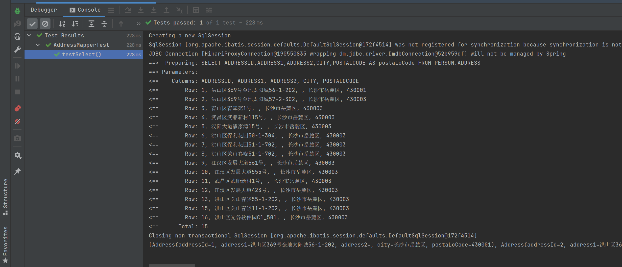Click Row 1 output line with 430001
Viewport: 622px width, 267px height.
[x=257, y=90]
